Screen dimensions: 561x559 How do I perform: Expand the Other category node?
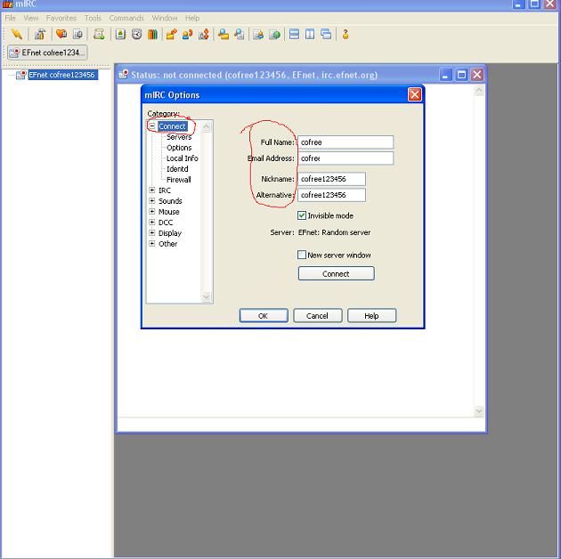tap(152, 244)
